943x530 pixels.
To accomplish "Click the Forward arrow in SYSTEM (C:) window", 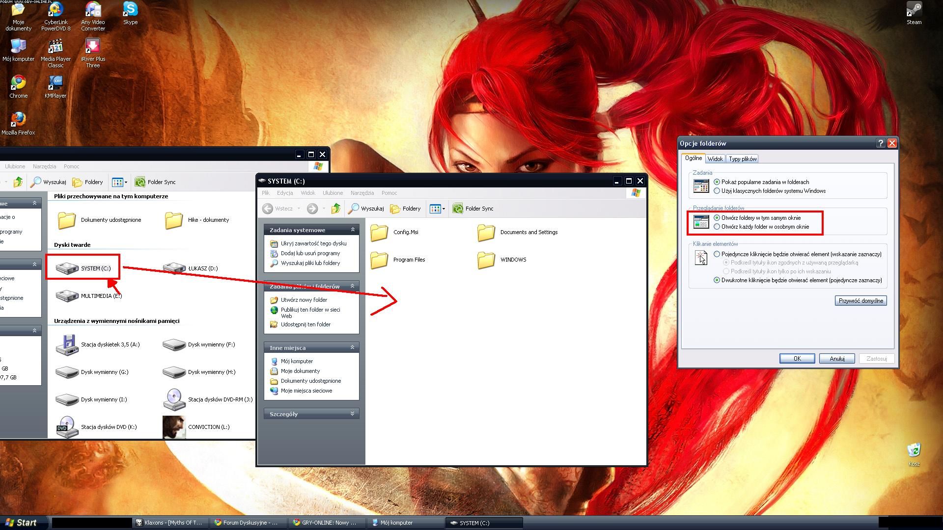I will pos(312,209).
